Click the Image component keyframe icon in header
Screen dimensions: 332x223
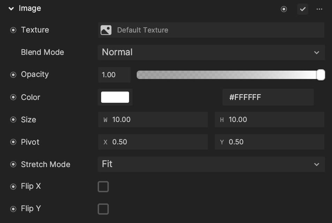click(284, 9)
